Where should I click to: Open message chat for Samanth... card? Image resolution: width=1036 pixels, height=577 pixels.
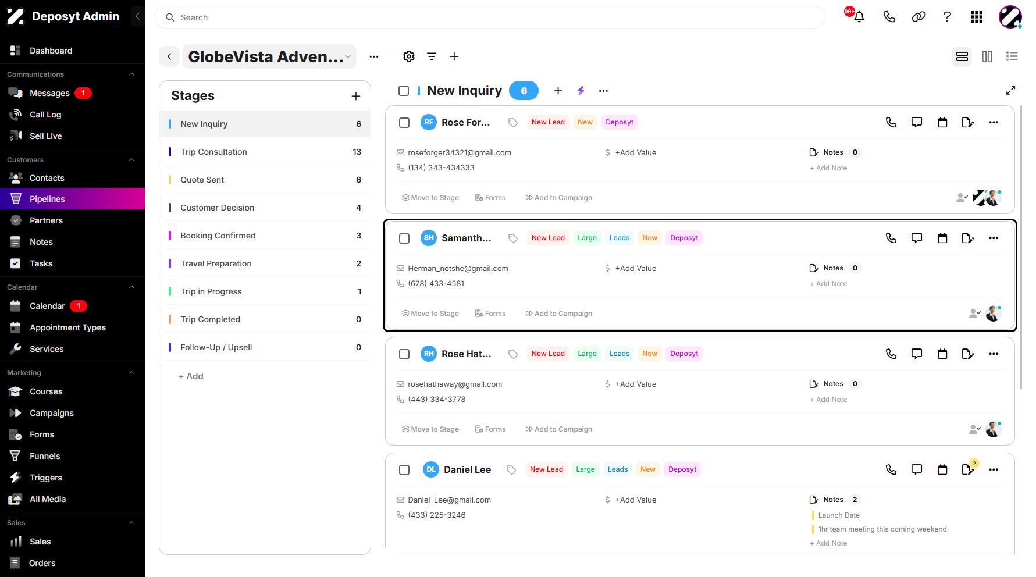917,238
